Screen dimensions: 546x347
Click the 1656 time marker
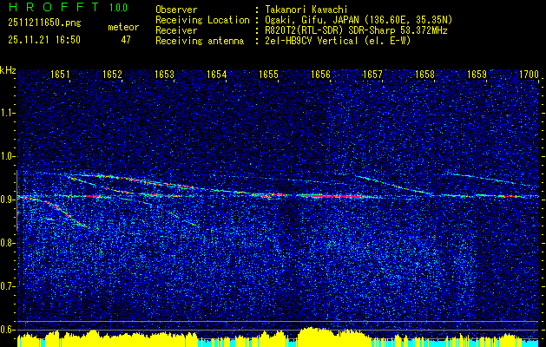[x=320, y=75]
